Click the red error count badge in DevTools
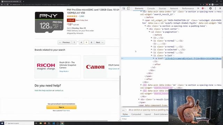 203,8
